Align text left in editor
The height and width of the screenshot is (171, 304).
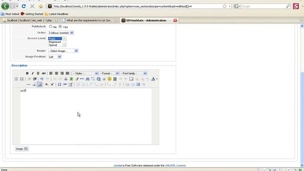(51, 73)
